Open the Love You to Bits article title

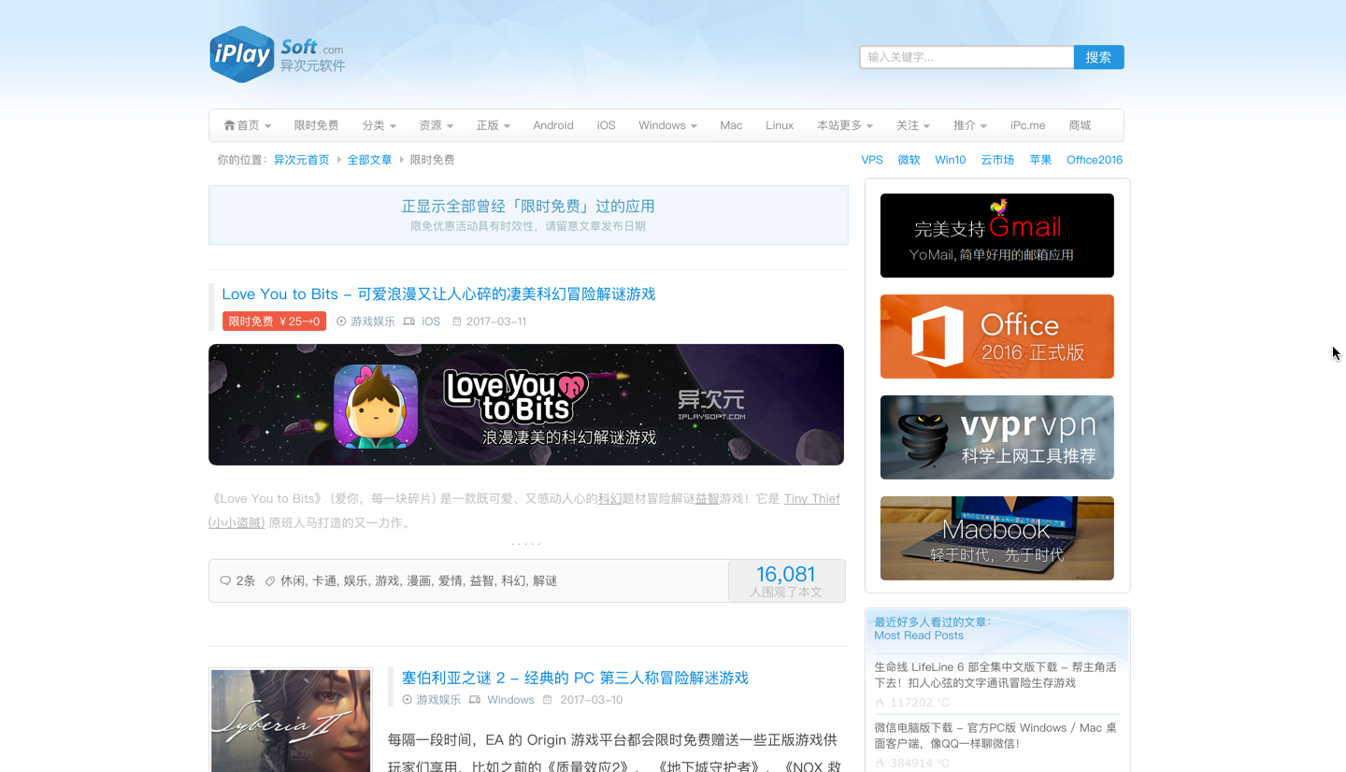pos(438,293)
